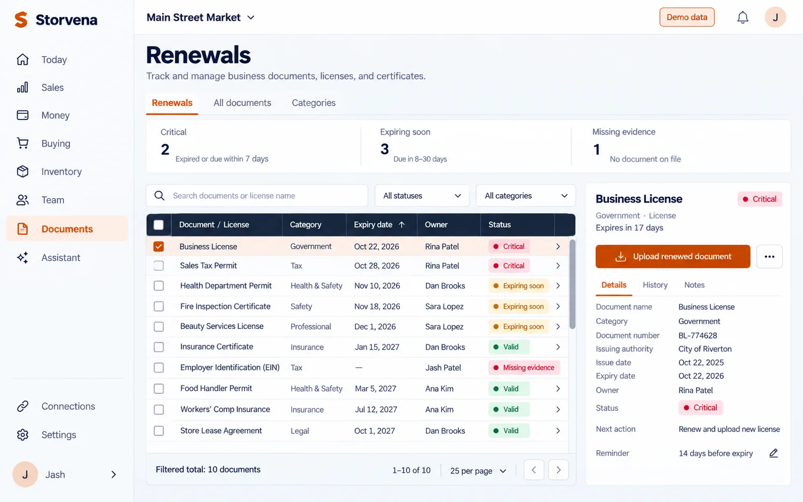
Task: Open notifications bell
Action: tap(743, 18)
